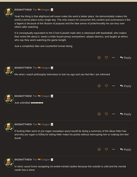Add emoji reaction to philosophy interviews comment
The width and height of the screenshot is (137, 177).
coord(99,86)
